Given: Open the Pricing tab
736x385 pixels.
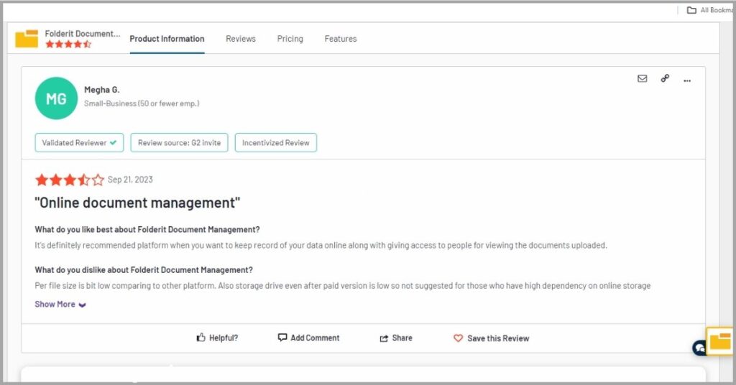Looking at the screenshot, I should tap(290, 39).
